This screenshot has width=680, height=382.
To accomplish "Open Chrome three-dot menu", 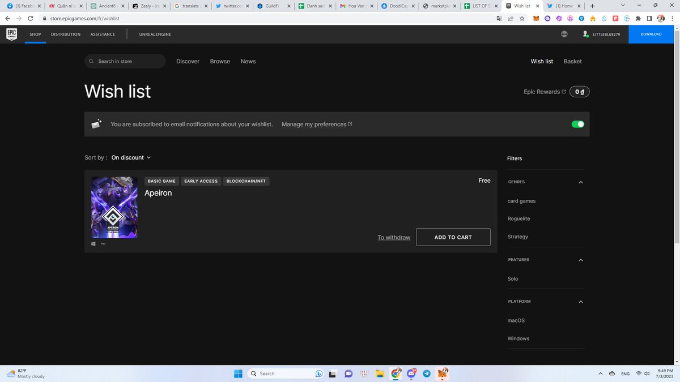I will (x=672, y=18).
